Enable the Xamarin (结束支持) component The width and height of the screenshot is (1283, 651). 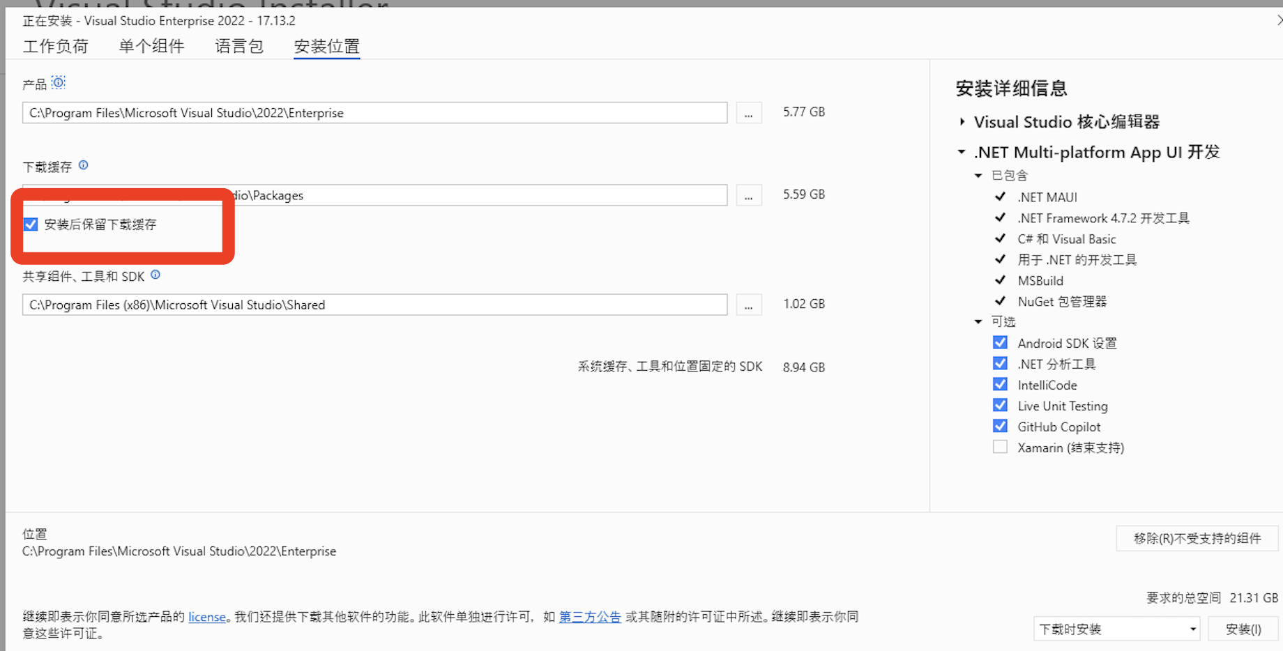coord(1000,447)
